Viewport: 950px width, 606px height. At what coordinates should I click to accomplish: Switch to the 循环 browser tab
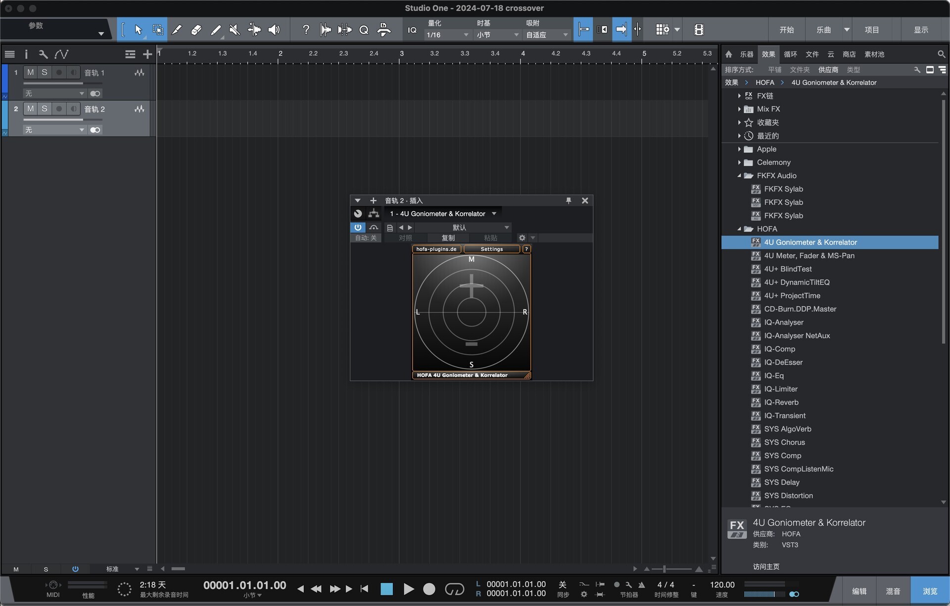[x=790, y=54]
